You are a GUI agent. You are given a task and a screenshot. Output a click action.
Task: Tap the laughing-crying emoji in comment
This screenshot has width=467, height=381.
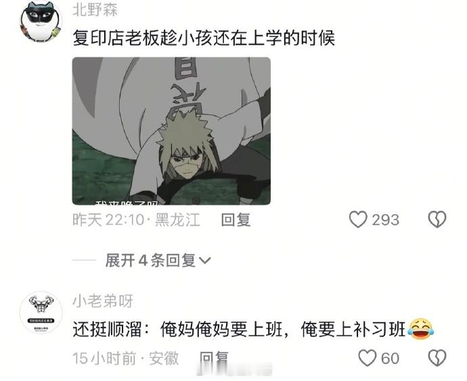pos(421,329)
